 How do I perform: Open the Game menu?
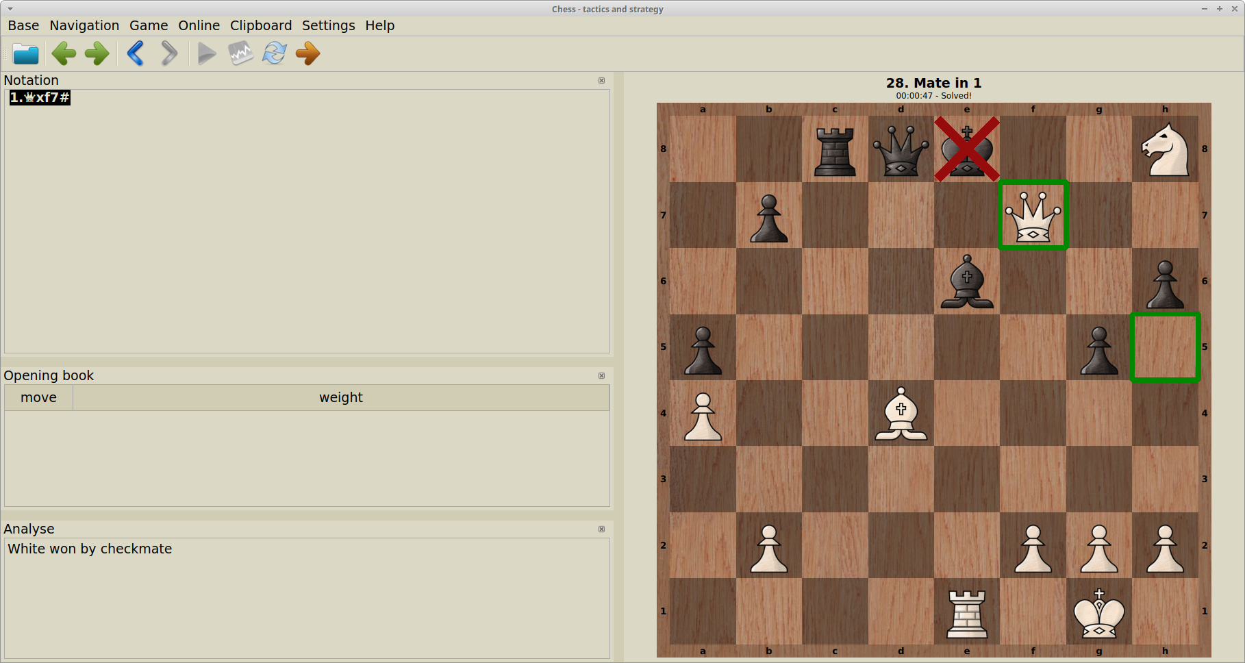pos(148,25)
